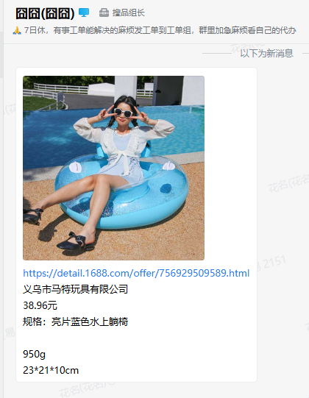This screenshot has height=398, width=309.
Task: Click the sunglasses in the product photo
Action: click(x=123, y=113)
